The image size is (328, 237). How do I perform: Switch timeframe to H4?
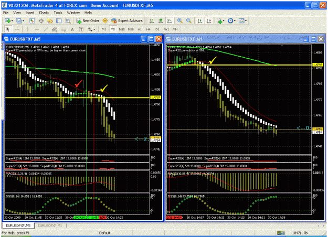(x=149, y=29)
